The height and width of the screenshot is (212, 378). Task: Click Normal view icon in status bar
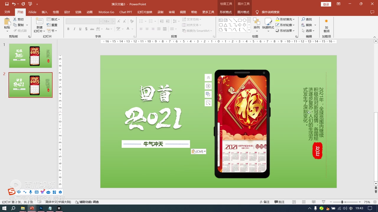pyautogui.click(x=294, y=202)
